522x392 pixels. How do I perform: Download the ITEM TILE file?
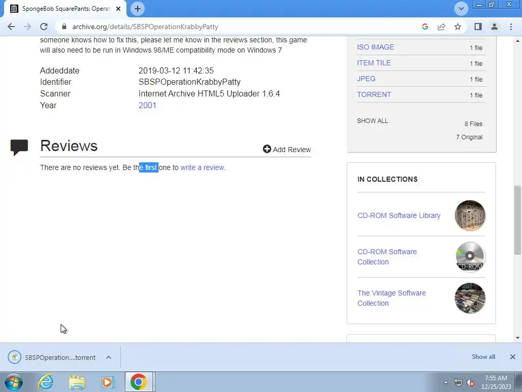(374, 63)
